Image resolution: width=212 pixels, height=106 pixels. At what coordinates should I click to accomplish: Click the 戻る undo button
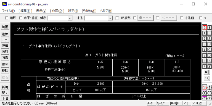[x=5, y=78]
